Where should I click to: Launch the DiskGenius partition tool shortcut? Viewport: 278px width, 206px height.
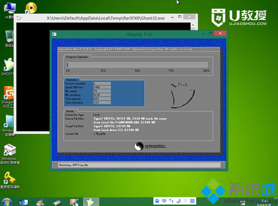tap(8, 96)
